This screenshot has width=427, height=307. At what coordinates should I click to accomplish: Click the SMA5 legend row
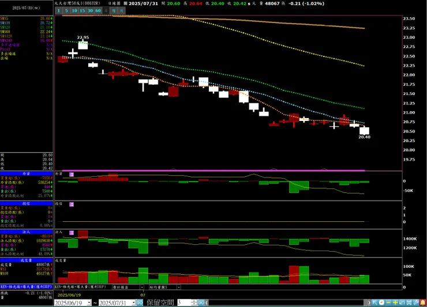(x=27, y=18)
